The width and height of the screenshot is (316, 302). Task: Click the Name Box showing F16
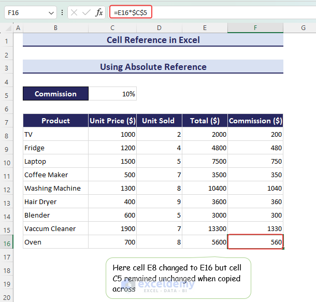pos(25,12)
